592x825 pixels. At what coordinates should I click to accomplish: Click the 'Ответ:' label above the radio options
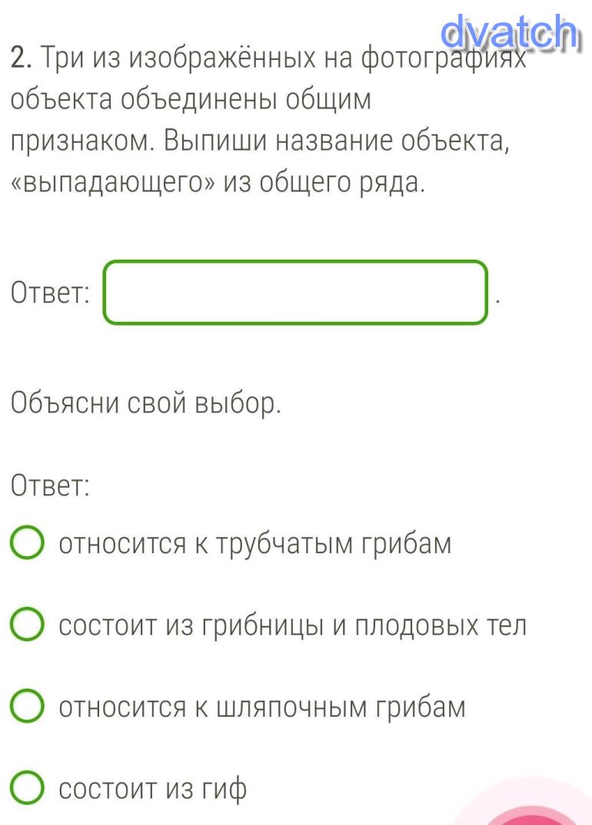pyautogui.click(x=51, y=485)
